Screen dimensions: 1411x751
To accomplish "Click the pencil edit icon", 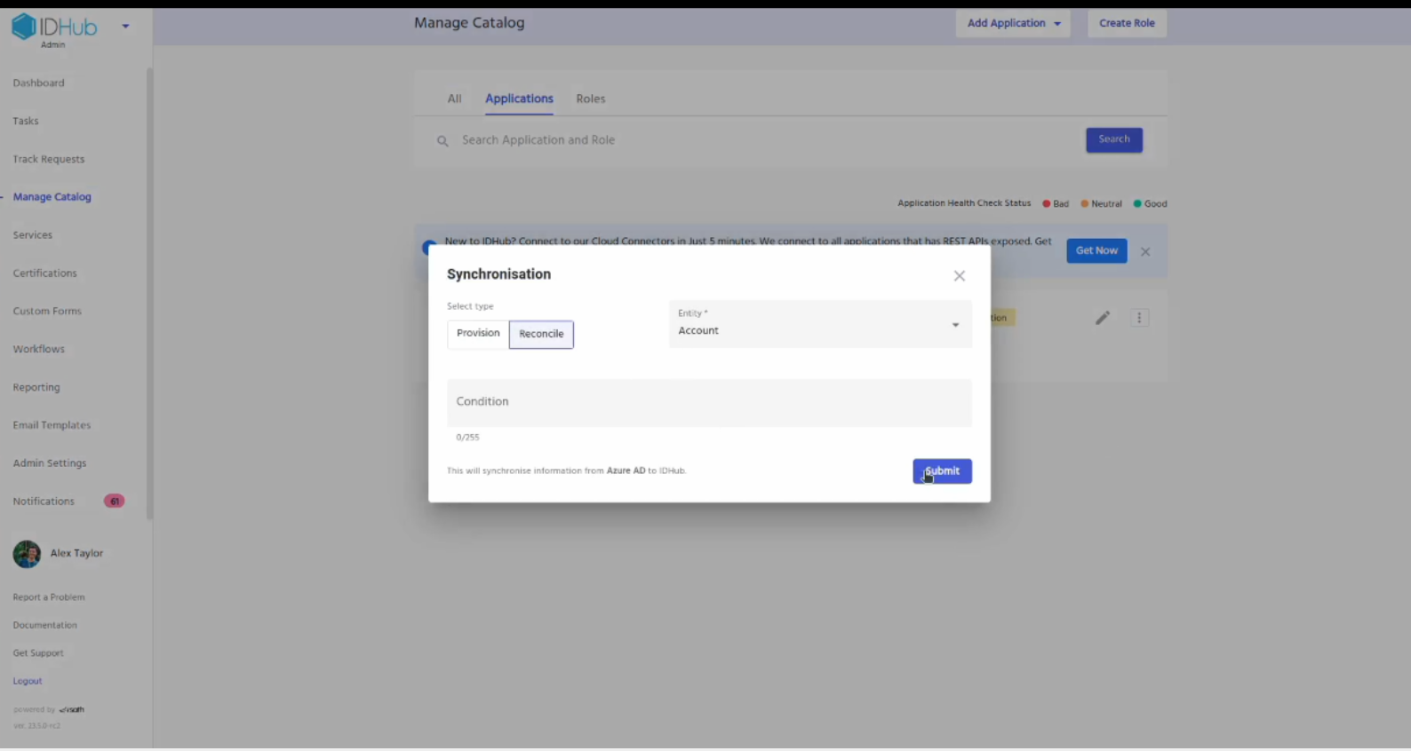I will 1102,318.
